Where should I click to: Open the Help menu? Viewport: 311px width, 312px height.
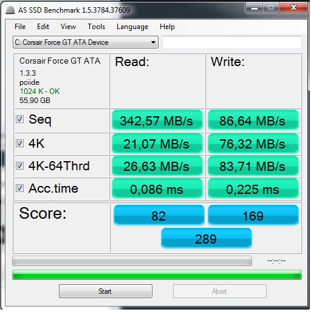pos(167,27)
